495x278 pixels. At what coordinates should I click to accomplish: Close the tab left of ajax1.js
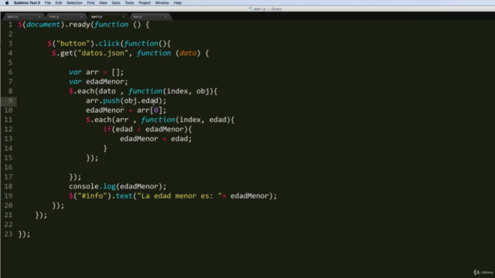81,16
